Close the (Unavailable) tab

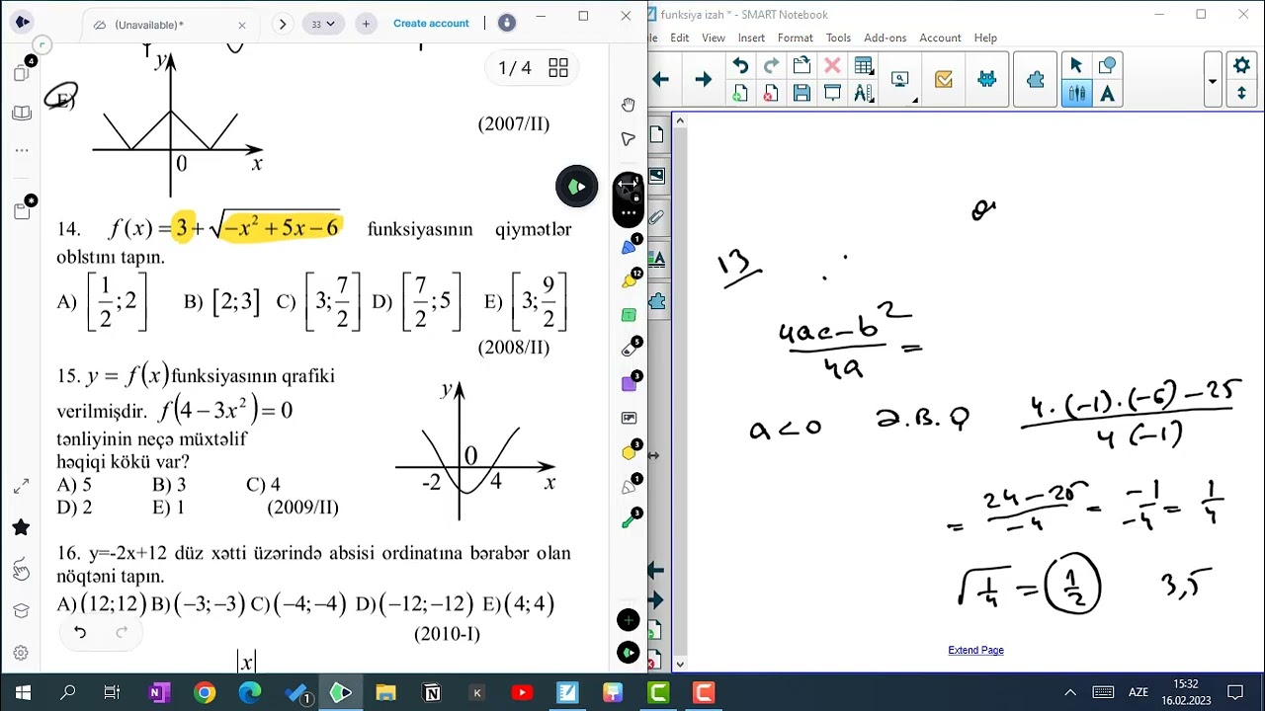coord(242,25)
